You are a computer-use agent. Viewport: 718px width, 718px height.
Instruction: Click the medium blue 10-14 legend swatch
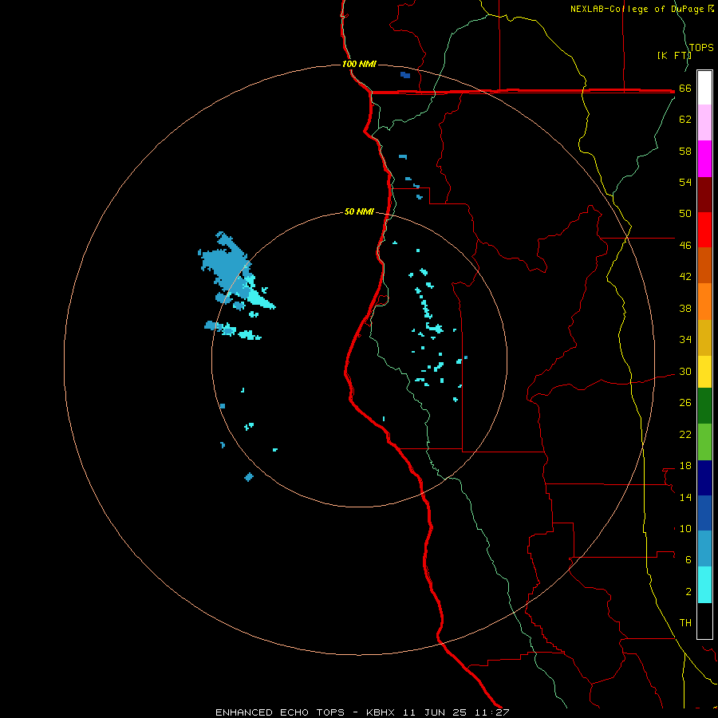[704, 513]
